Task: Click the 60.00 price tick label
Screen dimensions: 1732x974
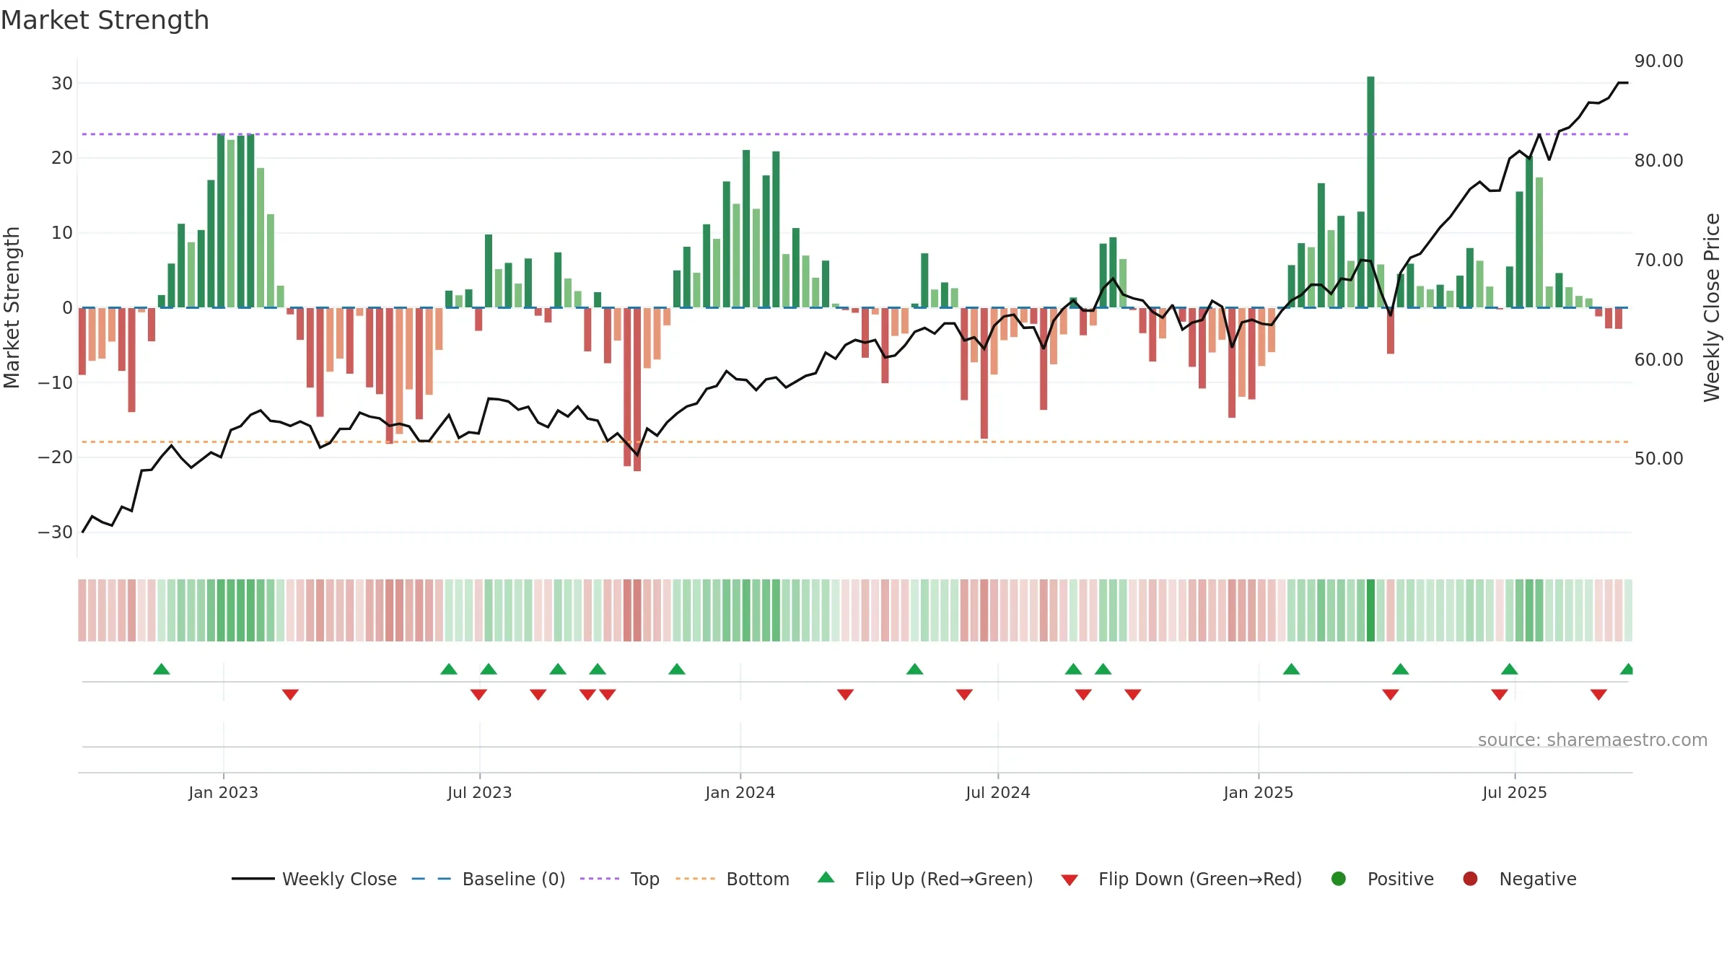Action: click(x=1658, y=359)
